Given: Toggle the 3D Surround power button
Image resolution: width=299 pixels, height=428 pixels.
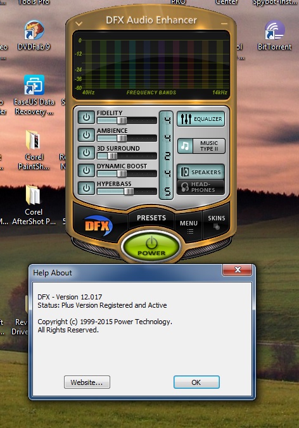Looking at the screenshot, I should (86, 153).
